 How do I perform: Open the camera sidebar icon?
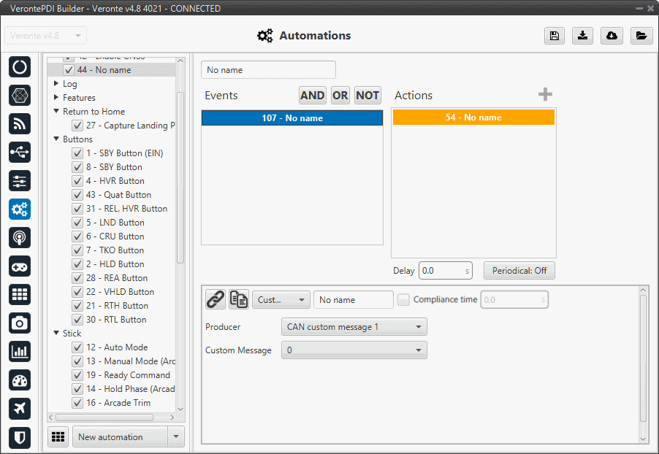20,323
